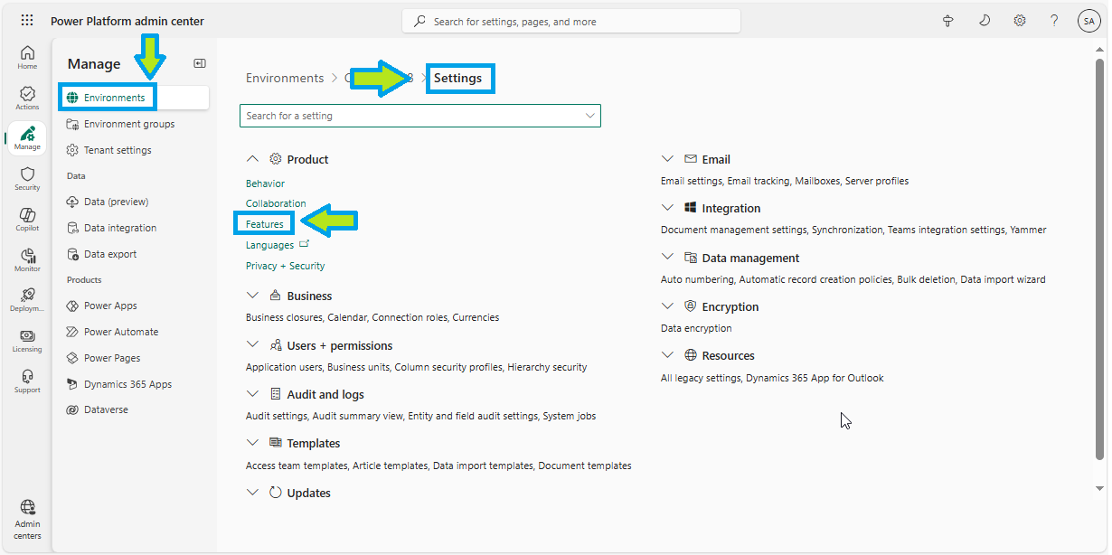Expand the Business settings section
Screen dimensions: 1112x555
click(252, 296)
